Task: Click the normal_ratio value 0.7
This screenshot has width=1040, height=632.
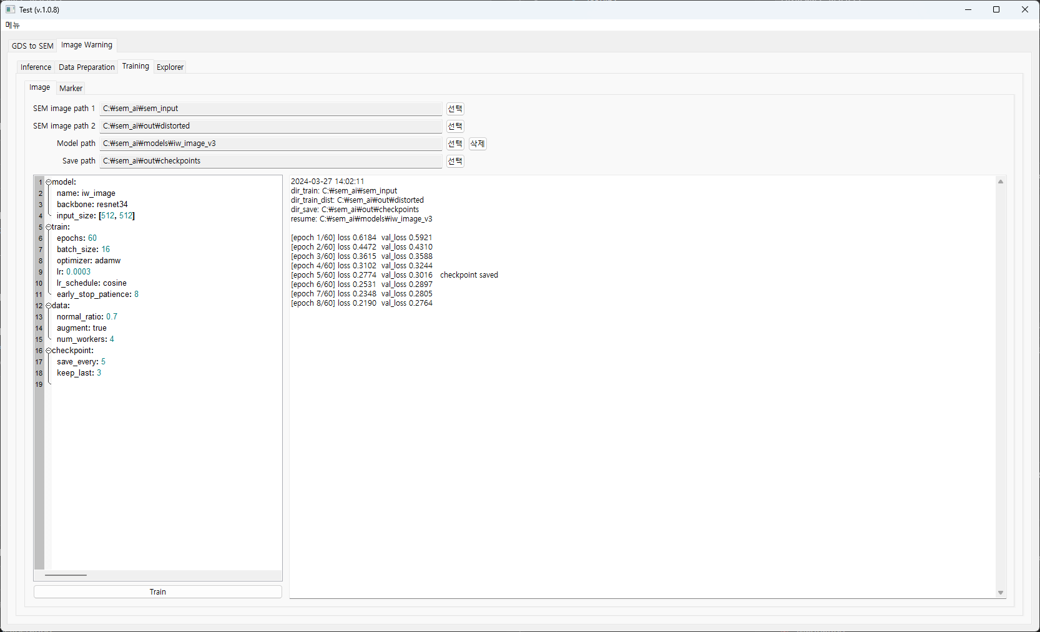Action: (112, 317)
